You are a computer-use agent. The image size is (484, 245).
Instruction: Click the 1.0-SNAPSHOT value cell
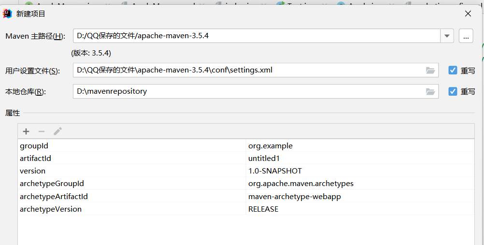pos(360,171)
